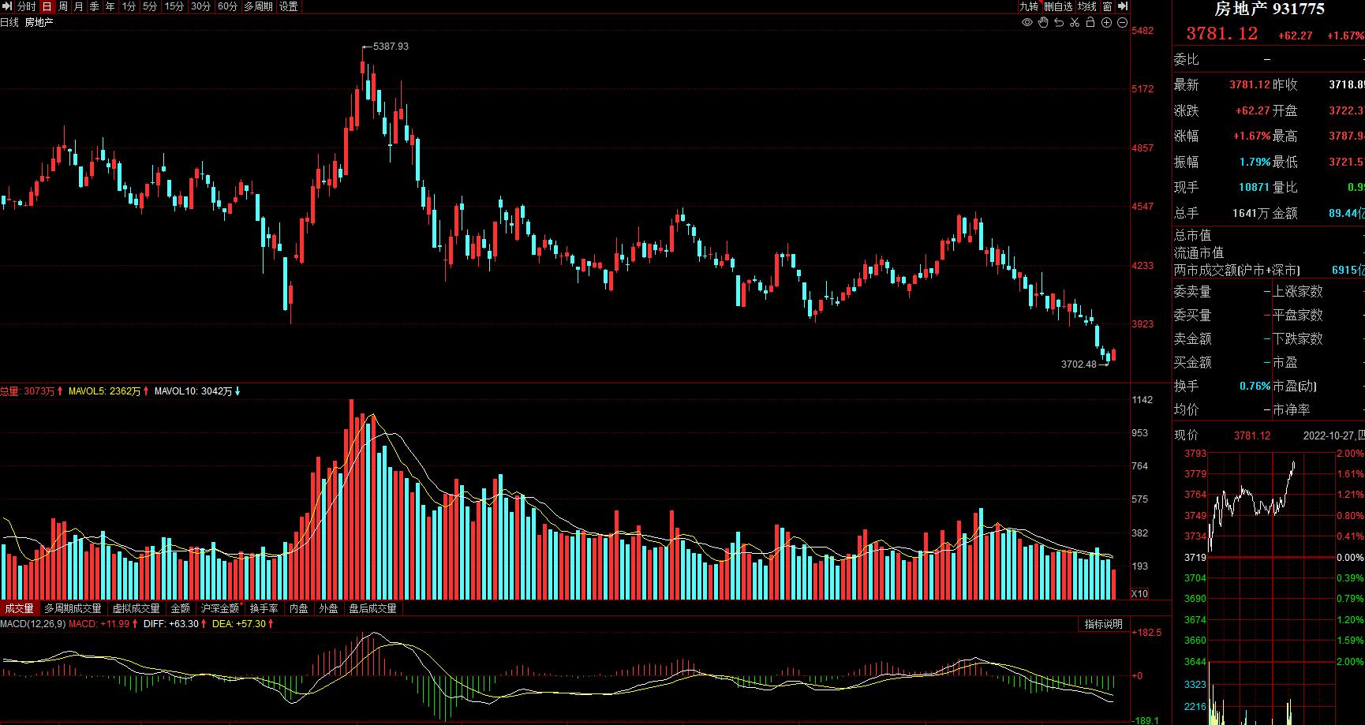
Task: Select the 沪深金额 indicator tab
Action: point(220,608)
